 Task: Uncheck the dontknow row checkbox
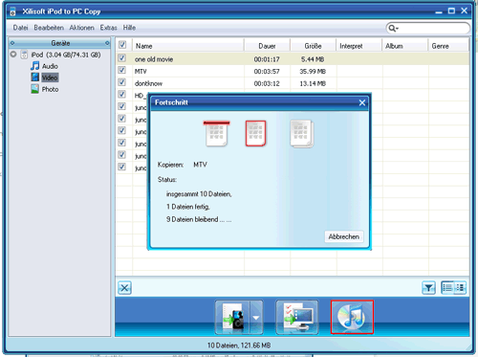point(121,82)
